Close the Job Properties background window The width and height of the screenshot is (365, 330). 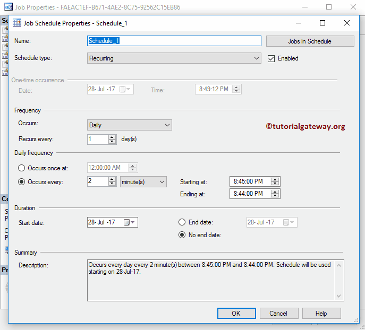click(x=353, y=7)
